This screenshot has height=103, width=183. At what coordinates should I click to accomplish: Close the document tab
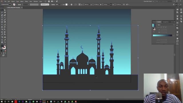[x=22, y=8]
